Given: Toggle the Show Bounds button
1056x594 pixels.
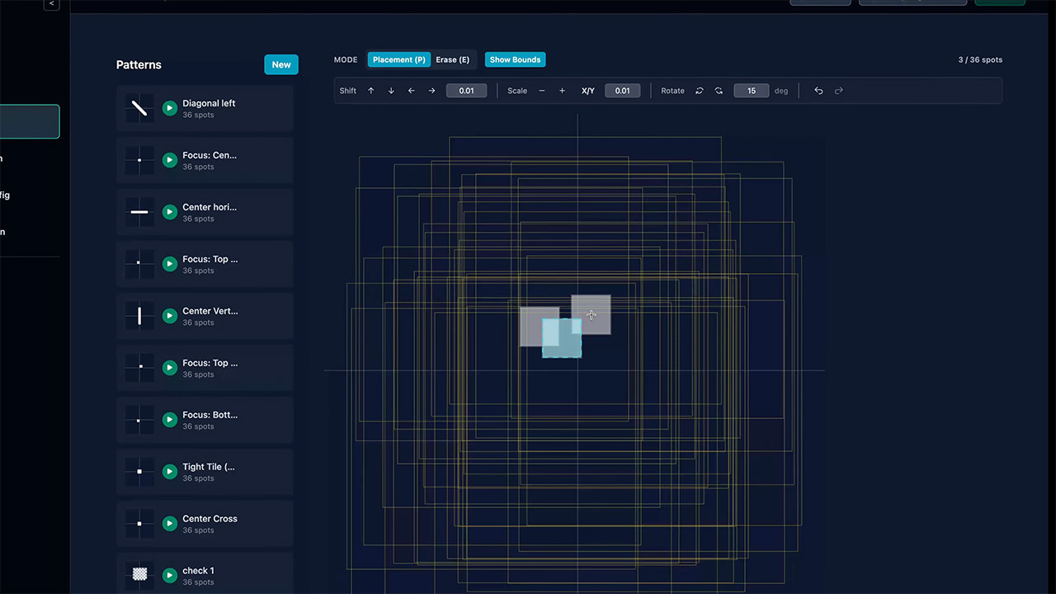Looking at the screenshot, I should click(x=515, y=59).
